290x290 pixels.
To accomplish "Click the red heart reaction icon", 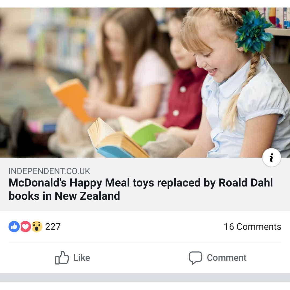I will (26, 227).
